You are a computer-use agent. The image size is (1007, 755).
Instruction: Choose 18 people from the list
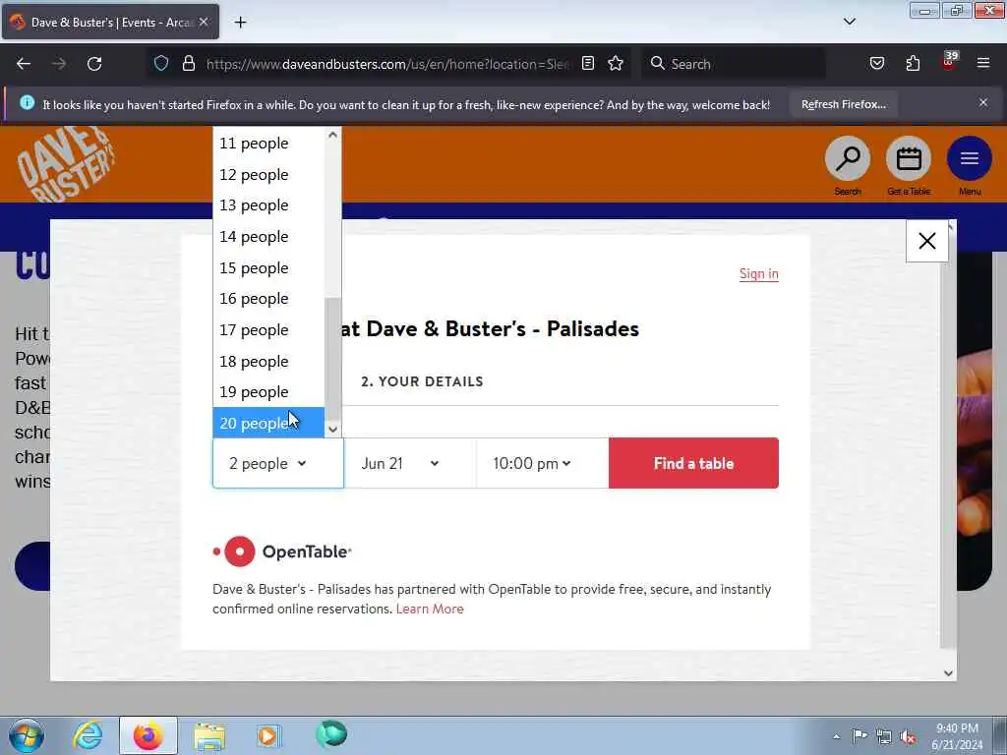click(268, 362)
